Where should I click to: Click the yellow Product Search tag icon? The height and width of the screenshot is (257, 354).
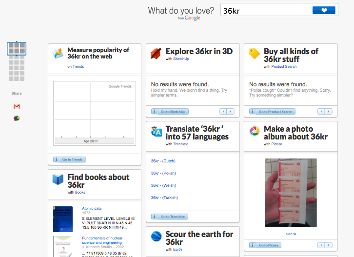click(254, 53)
